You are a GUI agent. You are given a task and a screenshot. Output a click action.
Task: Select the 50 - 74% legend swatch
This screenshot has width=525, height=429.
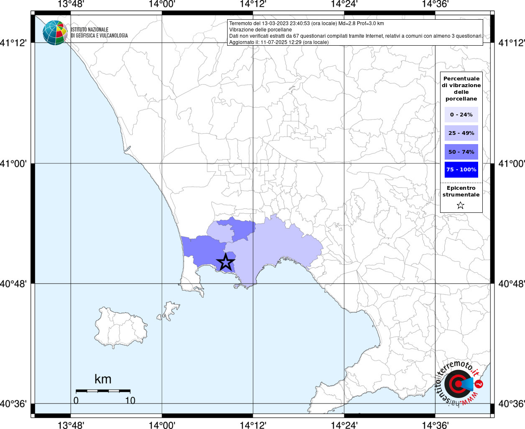[461, 152]
